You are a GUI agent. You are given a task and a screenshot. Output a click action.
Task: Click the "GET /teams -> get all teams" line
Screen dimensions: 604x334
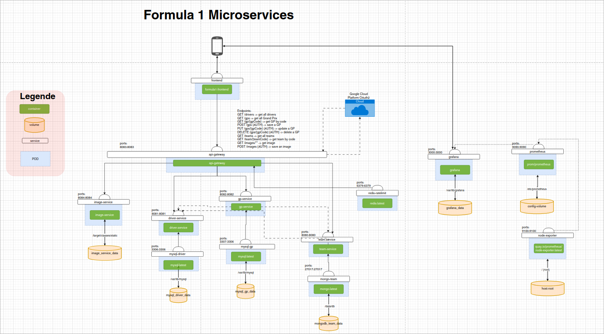(256, 136)
